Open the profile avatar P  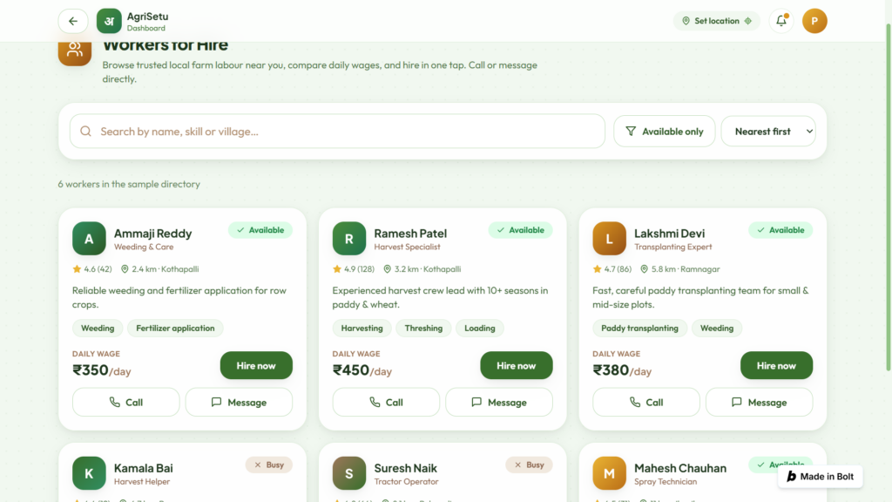point(814,21)
